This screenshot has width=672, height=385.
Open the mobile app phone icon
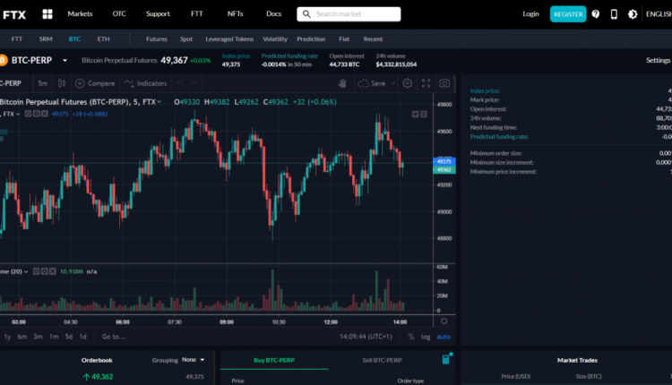tap(614, 14)
